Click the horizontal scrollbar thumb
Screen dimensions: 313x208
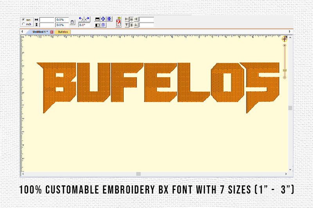pos(139,174)
